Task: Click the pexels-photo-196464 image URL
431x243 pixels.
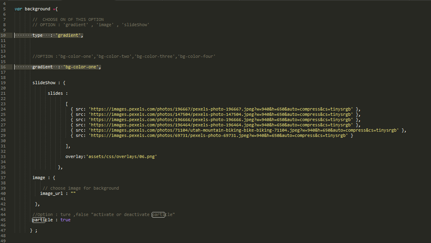Action: 221,125
